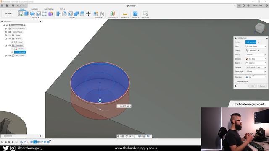The height and width of the screenshot is (151, 269).
Task: Toggle visibility of root component
Action: pyautogui.click(x=7, y=25)
